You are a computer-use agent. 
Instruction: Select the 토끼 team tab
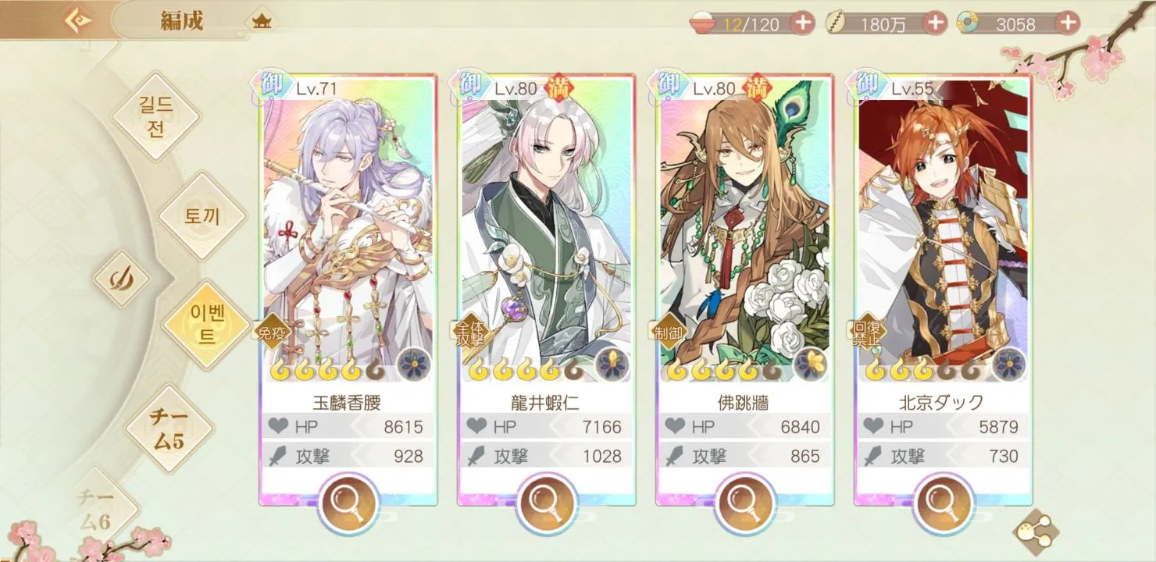(202, 216)
